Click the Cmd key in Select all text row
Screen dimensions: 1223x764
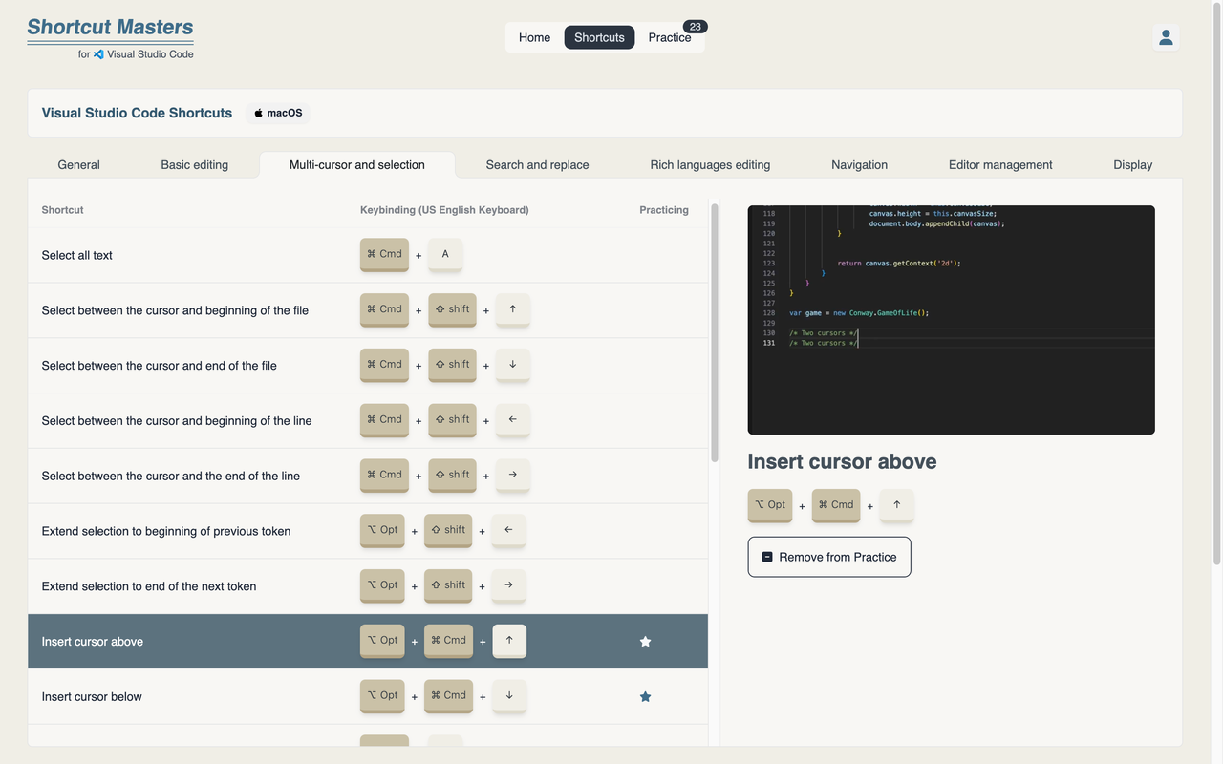pyautogui.click(x=384, y=255)
